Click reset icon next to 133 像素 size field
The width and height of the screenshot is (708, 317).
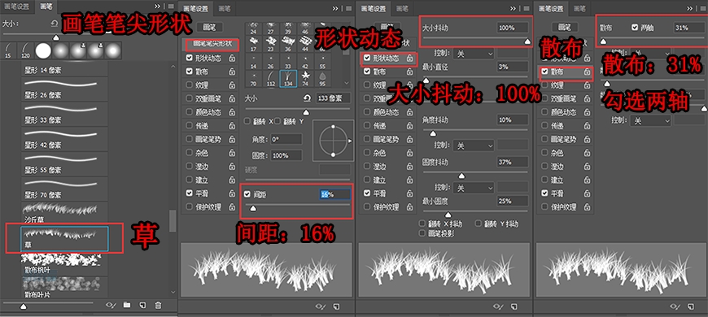tap(308, 98)
